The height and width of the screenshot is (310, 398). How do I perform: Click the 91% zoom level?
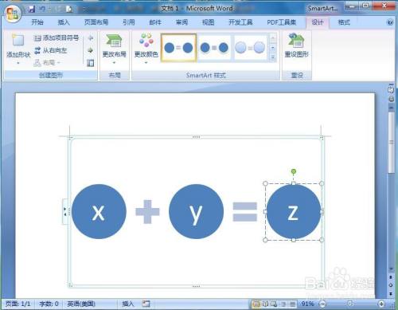(x=307, y=304)
